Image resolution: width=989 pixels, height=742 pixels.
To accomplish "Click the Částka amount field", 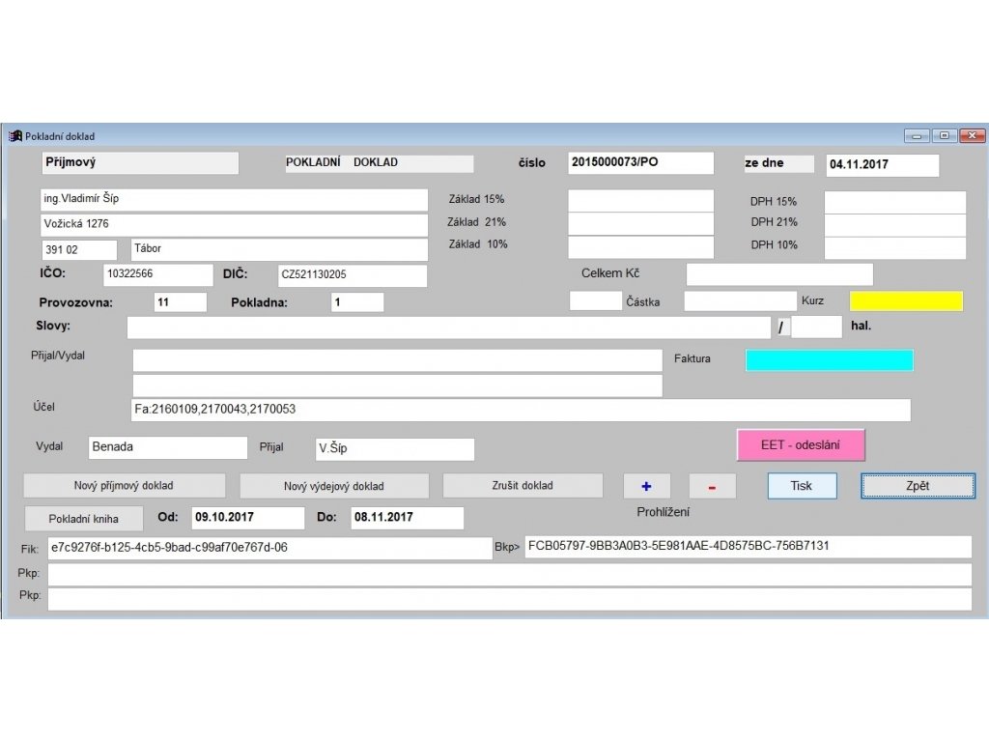I will [x=741, y=301].
